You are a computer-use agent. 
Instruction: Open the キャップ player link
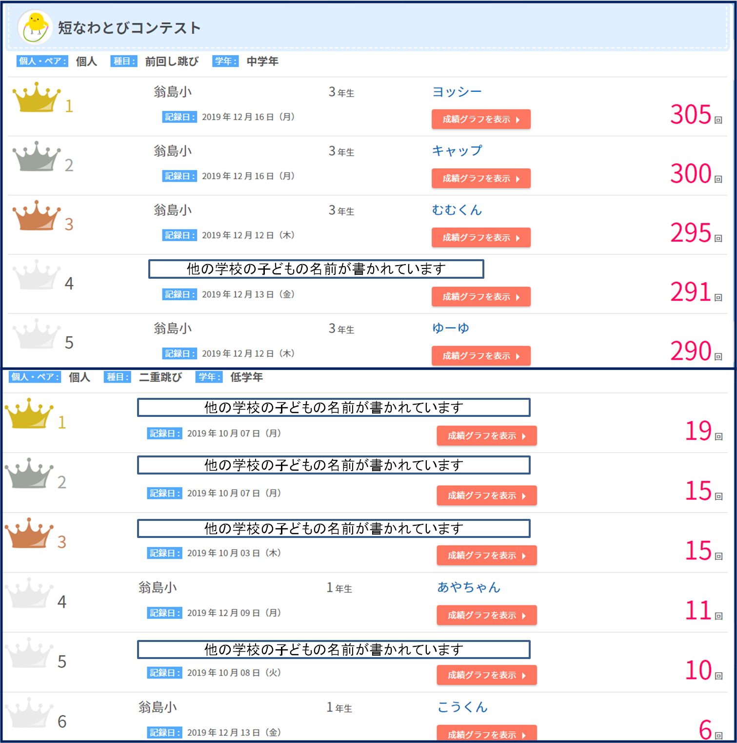(x=457, y=151)
